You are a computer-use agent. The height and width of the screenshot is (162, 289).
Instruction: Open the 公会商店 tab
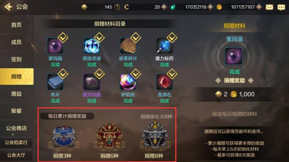click(16, 128)
